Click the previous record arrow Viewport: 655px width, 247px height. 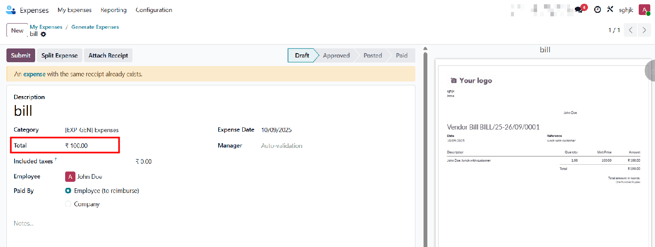(x=630, y=30)
